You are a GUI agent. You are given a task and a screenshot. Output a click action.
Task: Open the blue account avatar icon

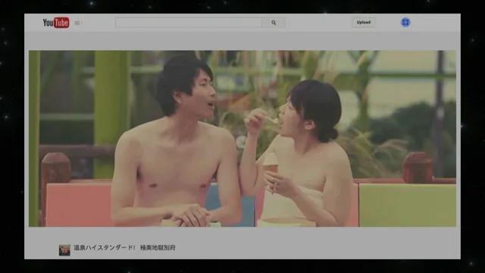[405, 22]
